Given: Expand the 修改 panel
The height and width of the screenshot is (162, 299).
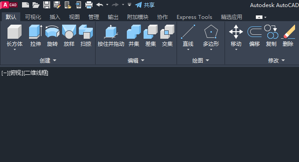Looking at the screenshot, I should coord(276,60).
